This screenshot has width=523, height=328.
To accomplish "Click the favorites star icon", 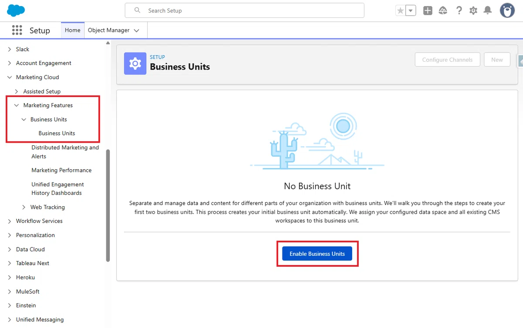I will 400,11.
